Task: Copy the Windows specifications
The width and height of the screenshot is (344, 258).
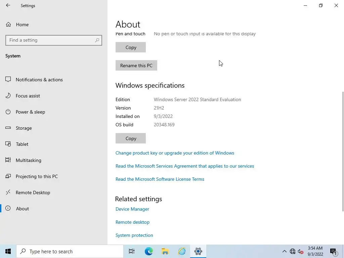Action: [131, 138]
